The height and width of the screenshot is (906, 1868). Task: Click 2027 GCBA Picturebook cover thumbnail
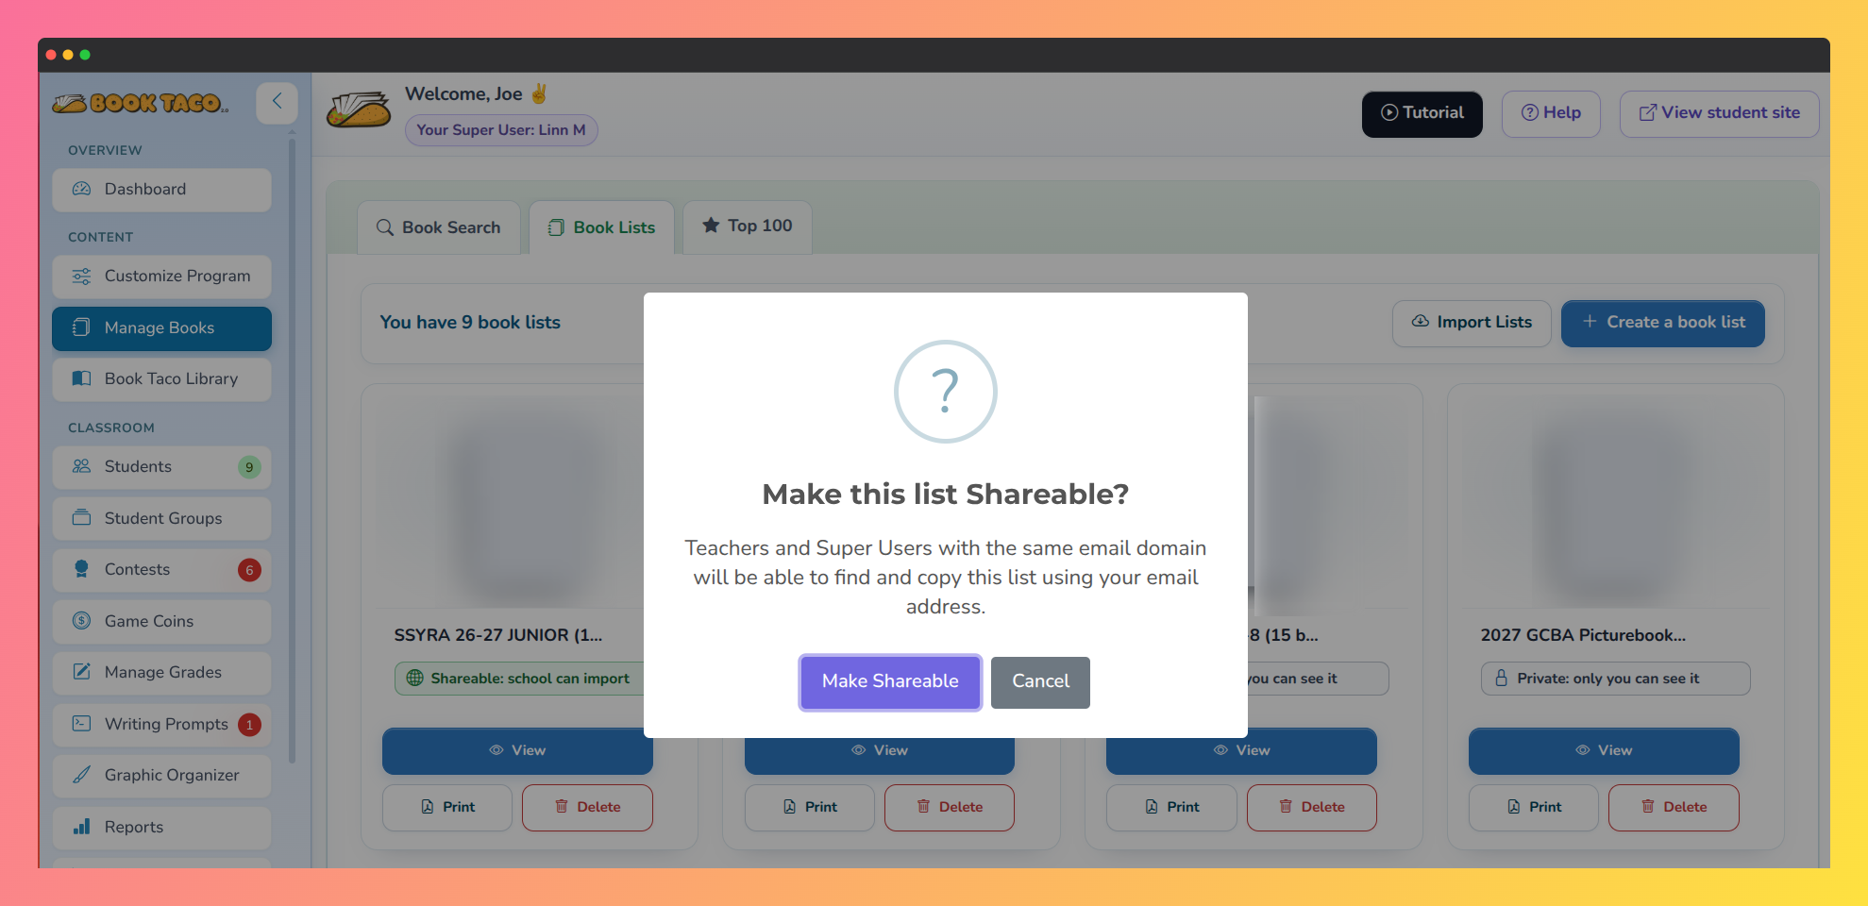pyautogui.click(x=1615, y=503)
